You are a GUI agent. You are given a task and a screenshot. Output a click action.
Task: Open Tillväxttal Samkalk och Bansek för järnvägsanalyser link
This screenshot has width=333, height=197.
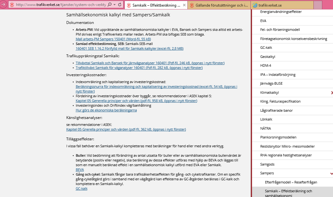click(150, 63)
